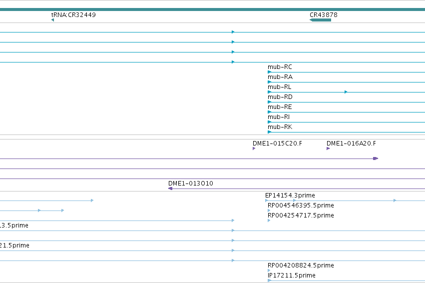The image size is (425, 283).
Task: Click the DME1-015C20.F label
Action: (x=277, y=143)
